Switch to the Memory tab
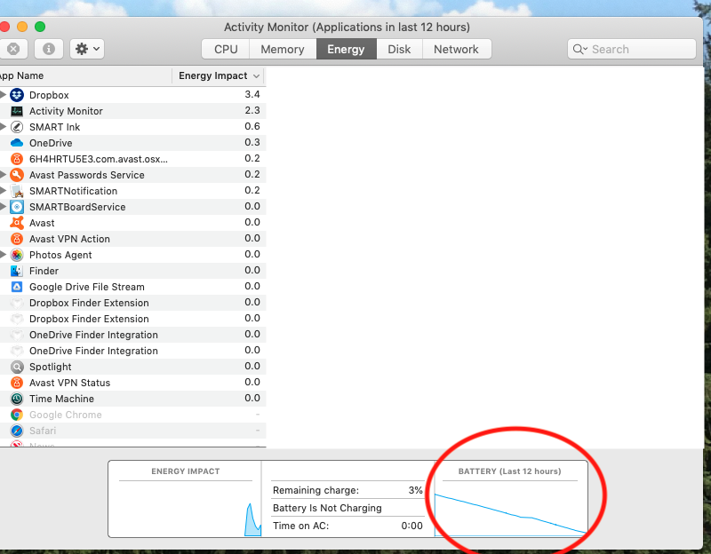711x554 pixels. (x=283, y=49)
